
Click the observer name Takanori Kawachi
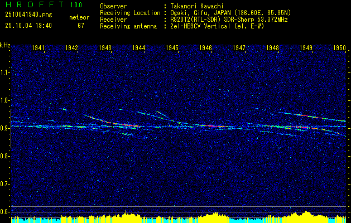(x=197, y=6)
